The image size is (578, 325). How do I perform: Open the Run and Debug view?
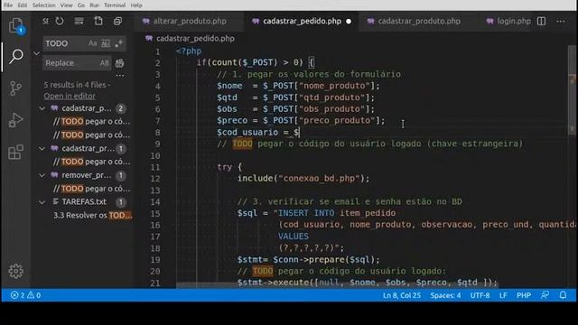pyautogui.click(x=16, y=120)
